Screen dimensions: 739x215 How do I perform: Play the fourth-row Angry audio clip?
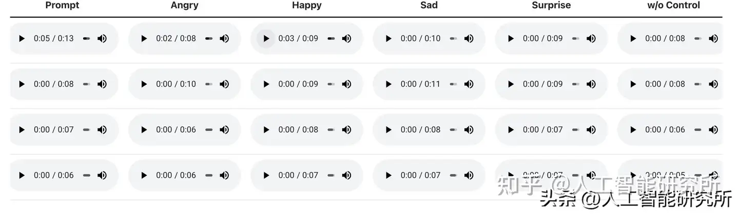(x=144, y=175)
